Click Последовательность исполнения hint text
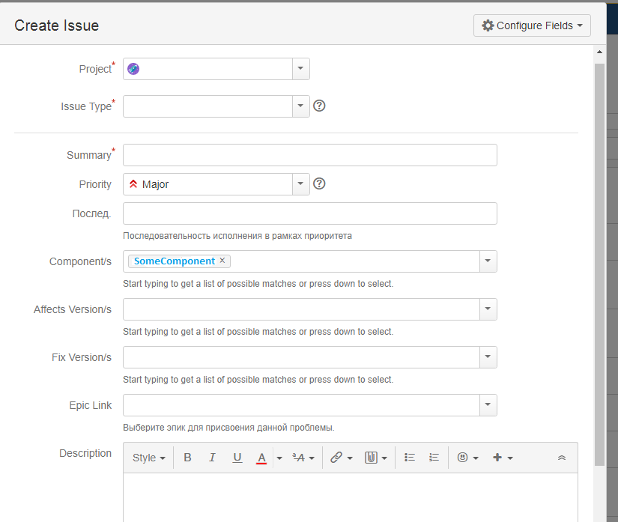Image resolution: width=618 pixels, height=522 pixels. click(x=237, y=236)
